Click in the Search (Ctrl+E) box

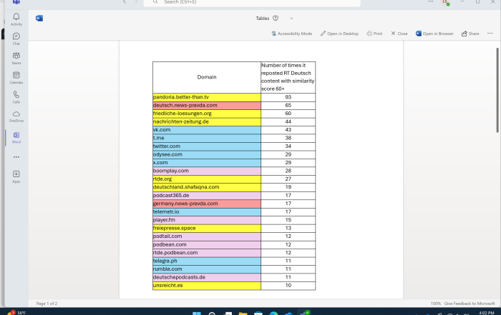[x=252, y=3]
